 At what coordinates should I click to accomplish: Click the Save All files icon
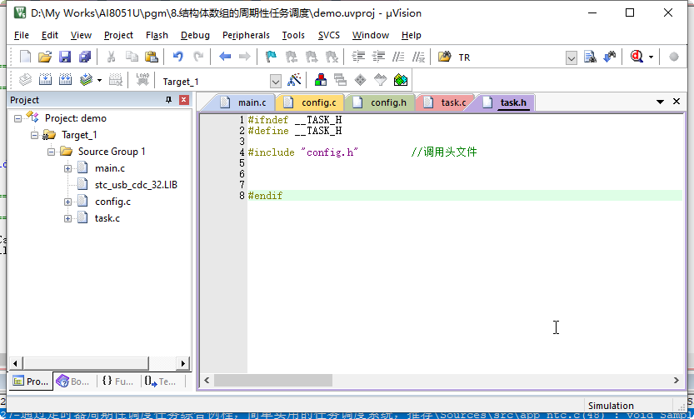(85, 57)
